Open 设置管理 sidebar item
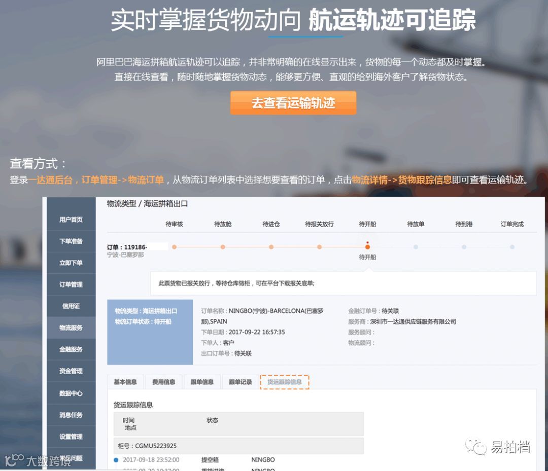Screen dimensions: 548x471 71,437
